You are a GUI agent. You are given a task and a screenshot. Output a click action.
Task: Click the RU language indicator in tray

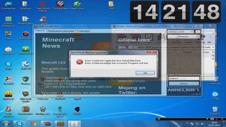pyautogui.click(x=175, y=123)
